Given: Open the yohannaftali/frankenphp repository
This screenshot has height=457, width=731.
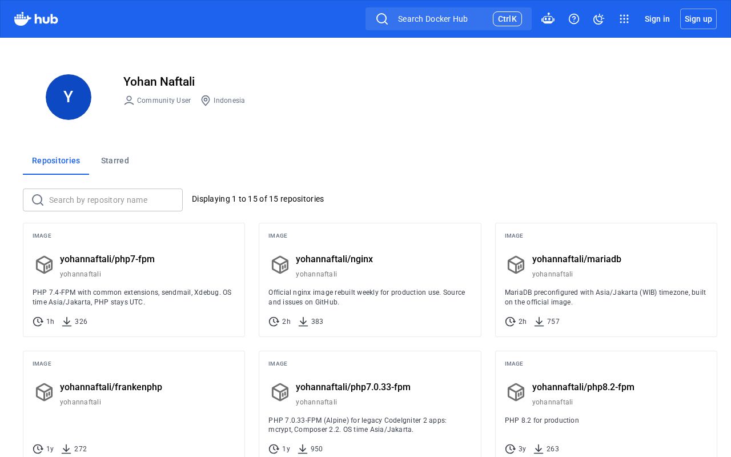Looking at the screenshot, I should (111, 387).
